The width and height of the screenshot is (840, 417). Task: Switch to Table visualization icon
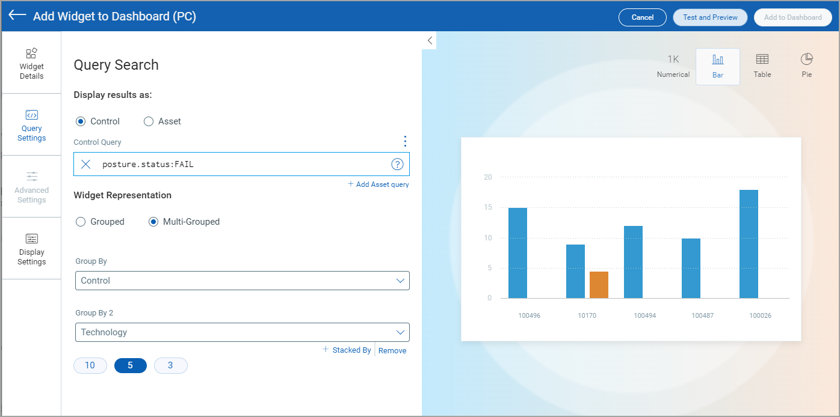tap(762, 66)
